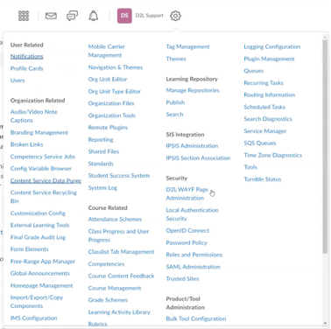Click the D2L Support username
Image resolution: width=331 pixels, height=329 pixels.
pyautogui.click(x=149, y=16)
